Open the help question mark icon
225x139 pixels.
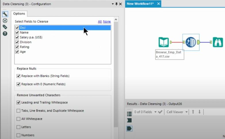pos(5,34)
